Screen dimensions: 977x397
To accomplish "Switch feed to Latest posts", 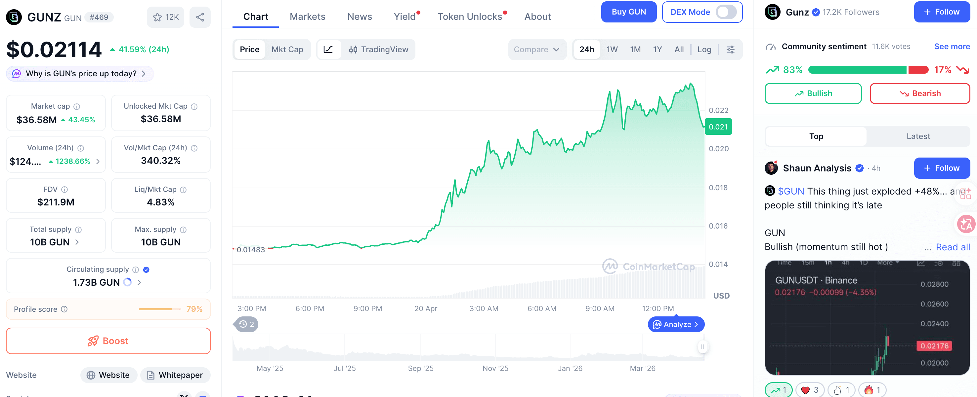I will 918,136.
